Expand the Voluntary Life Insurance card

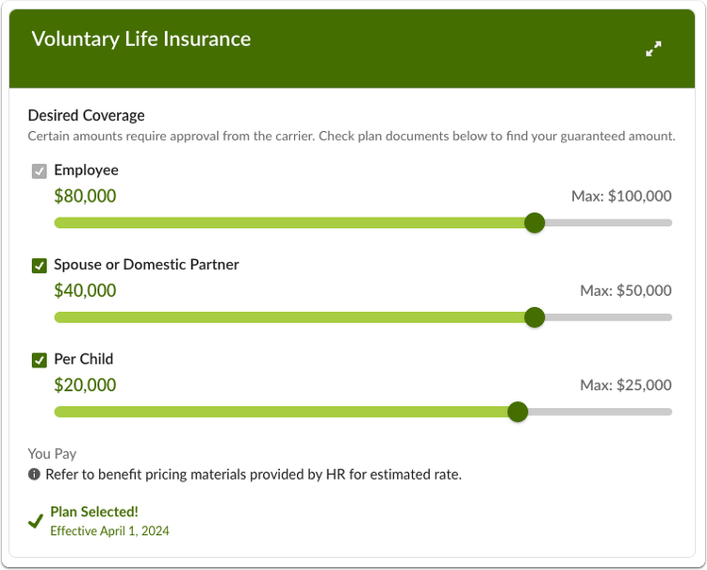click(x=653, y=49)
